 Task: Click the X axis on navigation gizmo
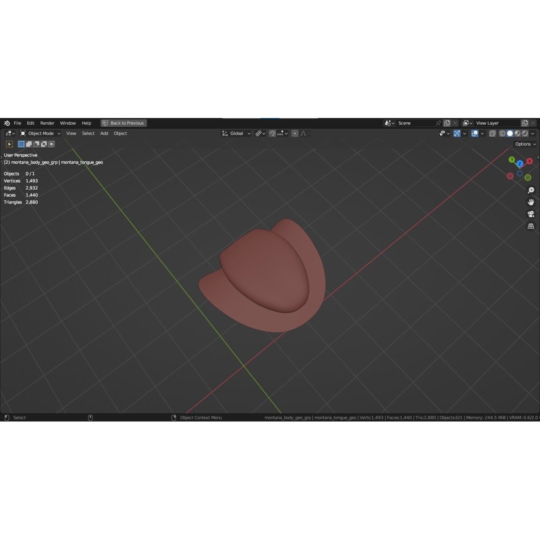[529, 161]
